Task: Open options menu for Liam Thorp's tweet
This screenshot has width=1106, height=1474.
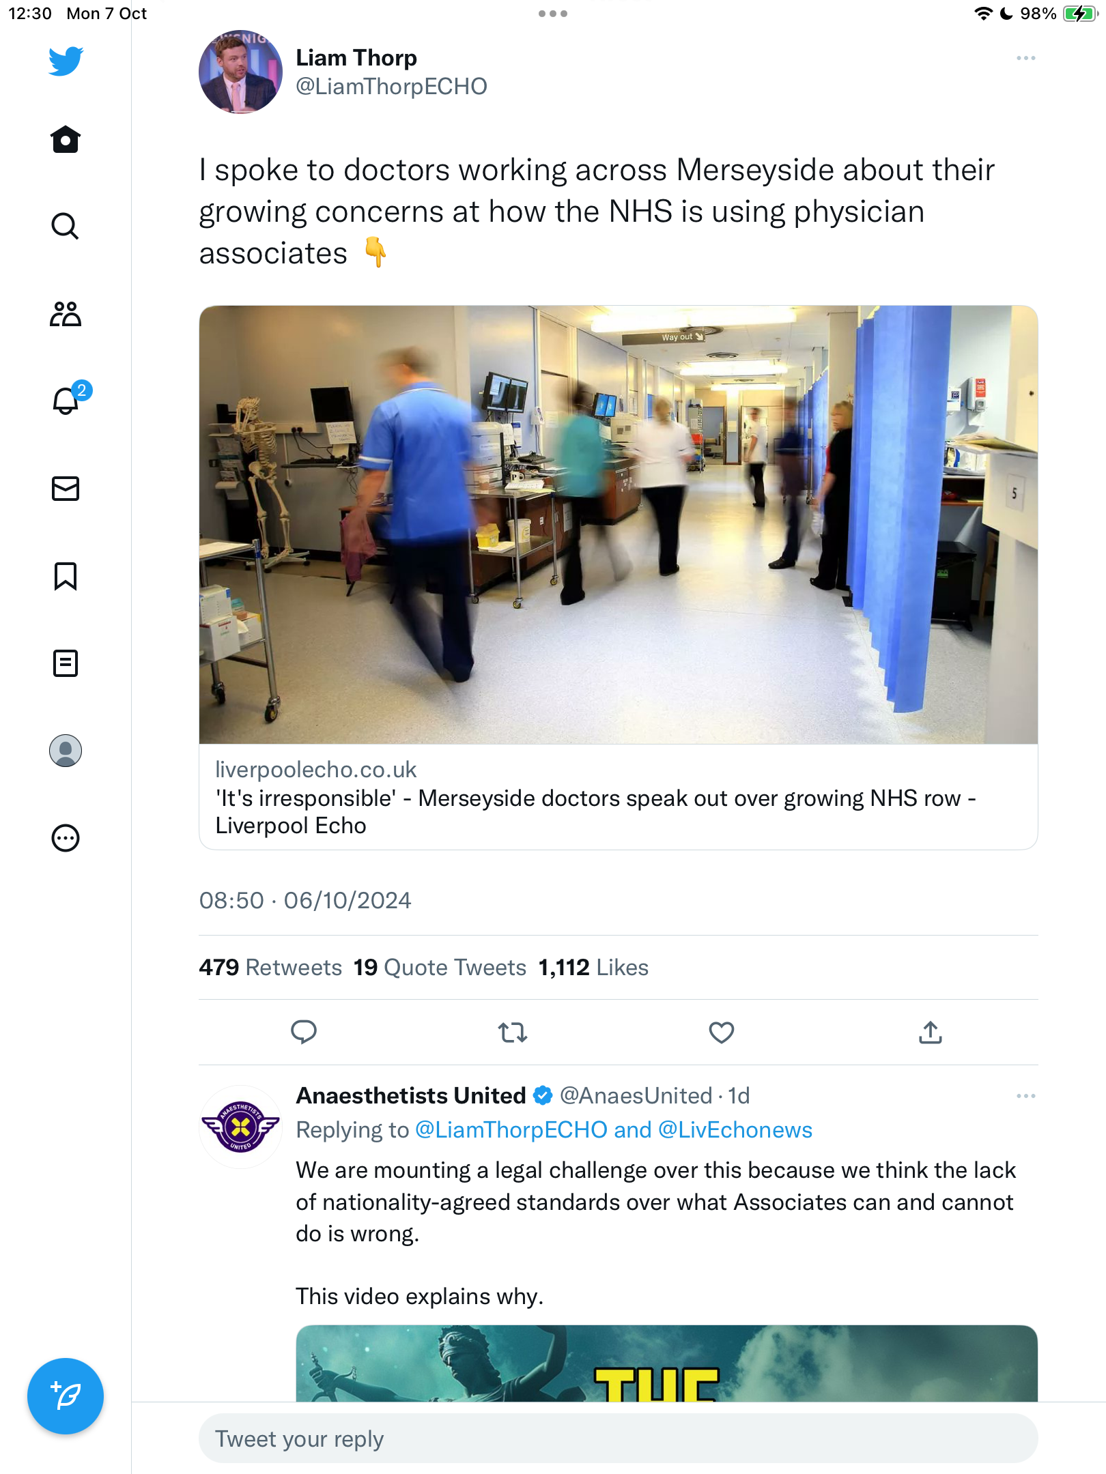Action: coord(1025,58)
